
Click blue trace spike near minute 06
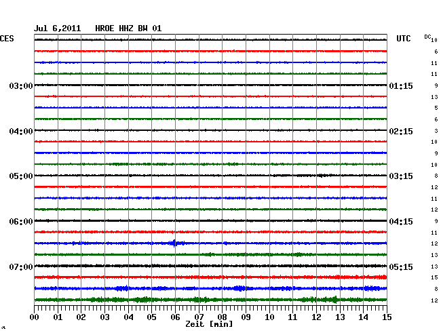click(x=174, y=243)
